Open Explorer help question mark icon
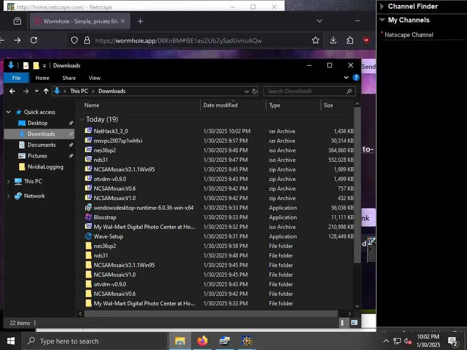Image resolution: width=467 pixels, height=350 pixels. pyautogui.click(x=356, y=77)
